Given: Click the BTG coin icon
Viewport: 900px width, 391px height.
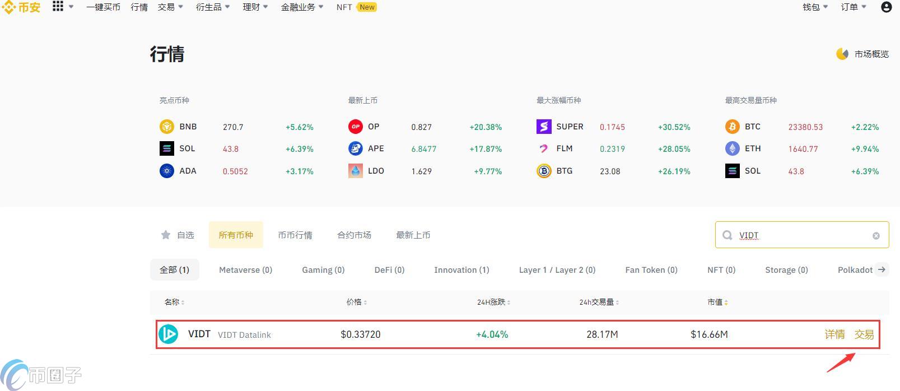Looking at the screenshot, I should [544, 171].
